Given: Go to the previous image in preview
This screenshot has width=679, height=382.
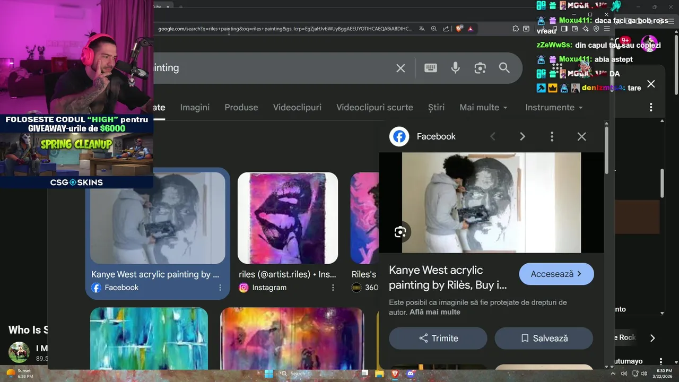Looking at the screenshot, I should click(492, 136).
